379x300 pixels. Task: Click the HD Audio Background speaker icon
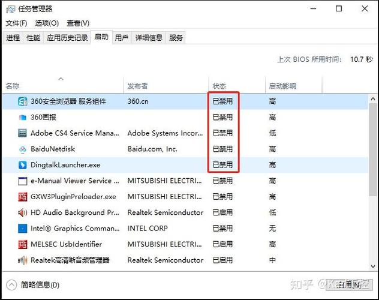[x=22, y=212]
